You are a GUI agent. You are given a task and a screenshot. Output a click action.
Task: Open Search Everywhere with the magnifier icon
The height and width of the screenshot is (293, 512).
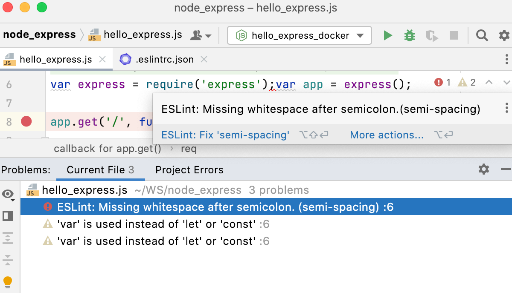(x=482, y=35)
